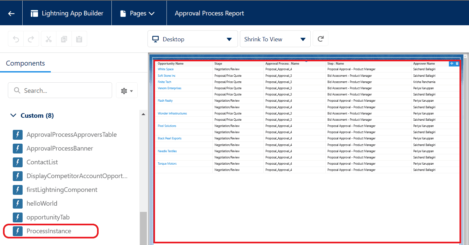Click the component Search field
This screenshot has height=245, width=469.
click(60, 90)
